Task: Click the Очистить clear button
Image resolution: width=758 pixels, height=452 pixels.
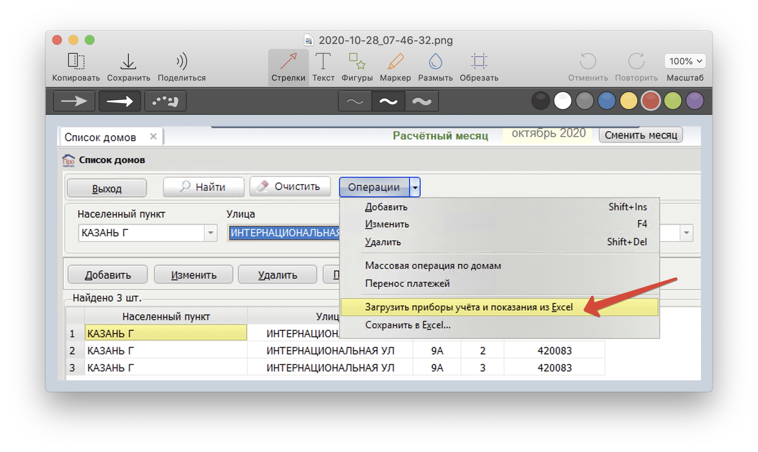Action: click(290, 187)
